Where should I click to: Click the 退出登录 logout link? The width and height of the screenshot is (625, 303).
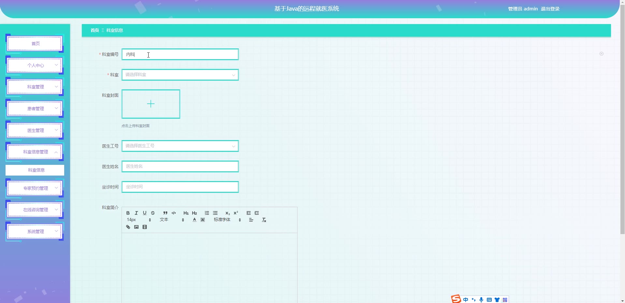(550, 9)
